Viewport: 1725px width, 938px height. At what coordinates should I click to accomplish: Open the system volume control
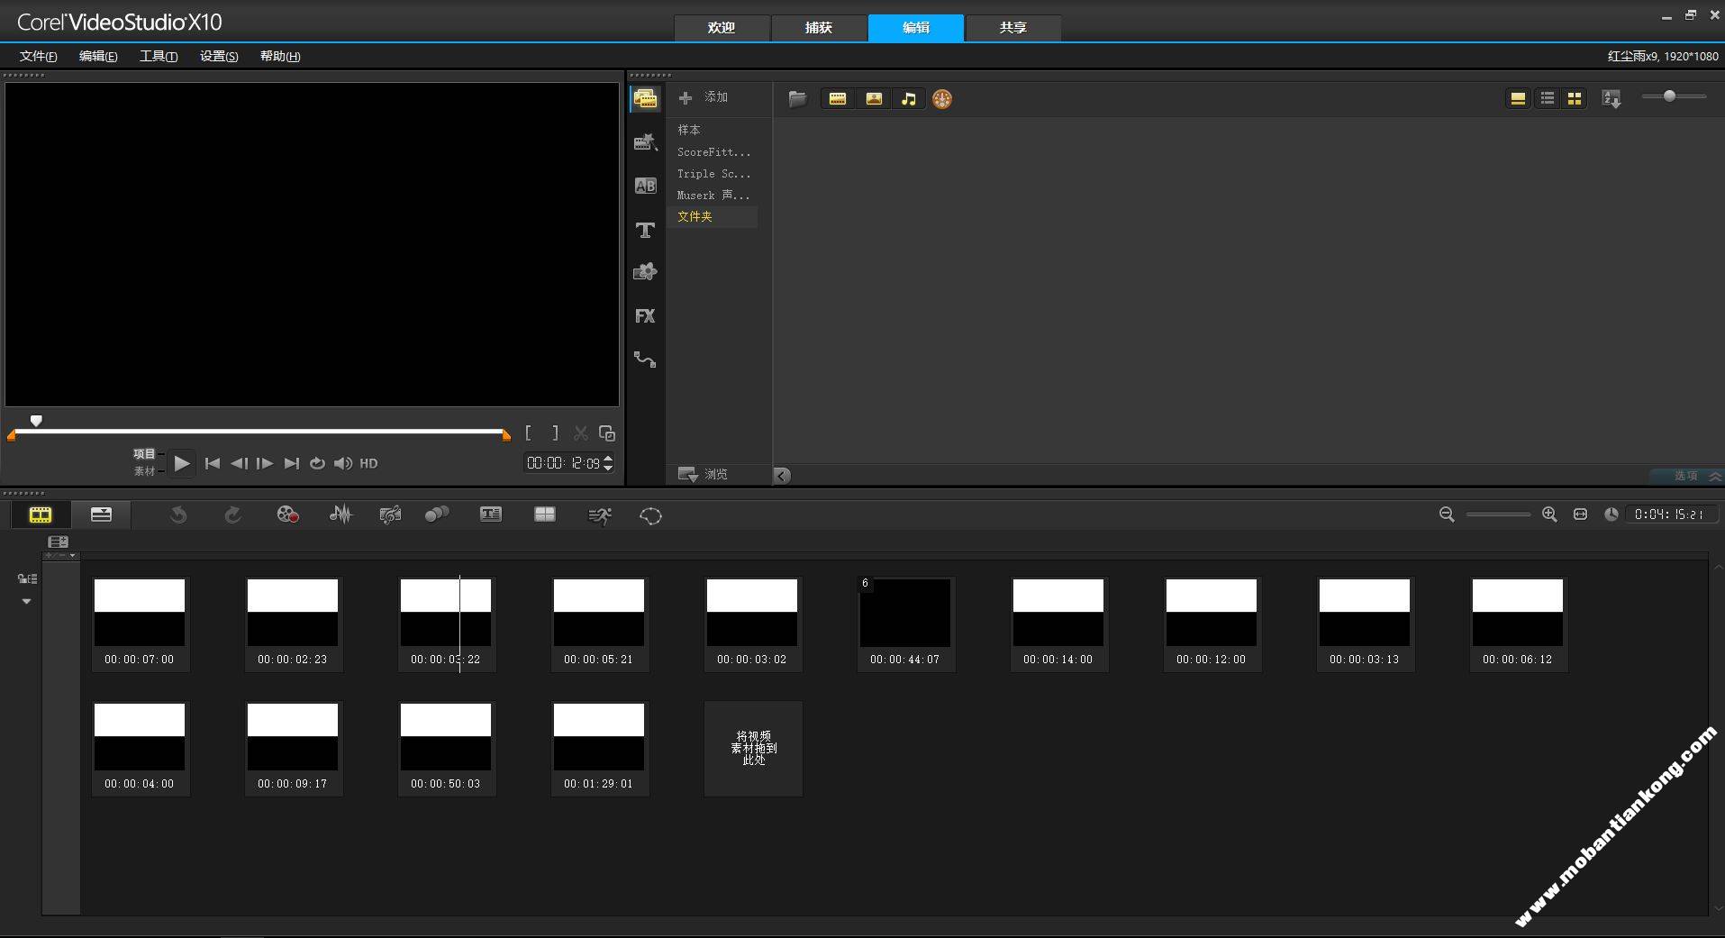pyautogui.click(x=343, y=463)
